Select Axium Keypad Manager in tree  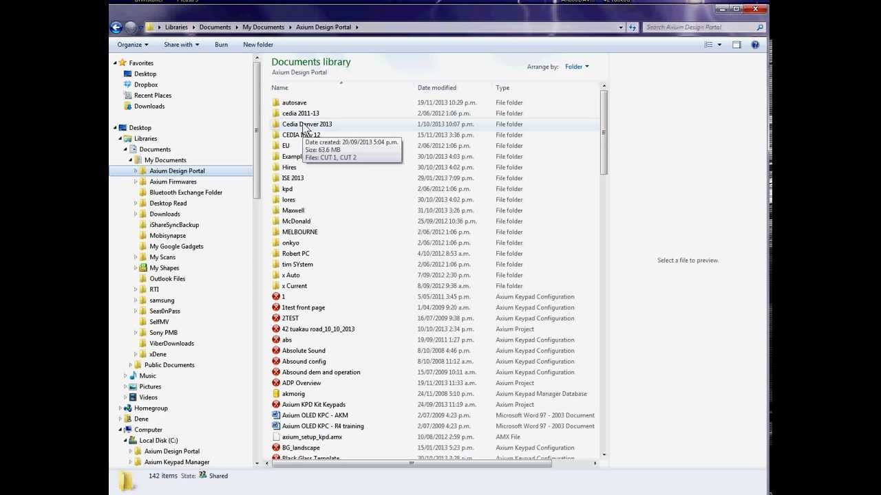pos(177,462)
